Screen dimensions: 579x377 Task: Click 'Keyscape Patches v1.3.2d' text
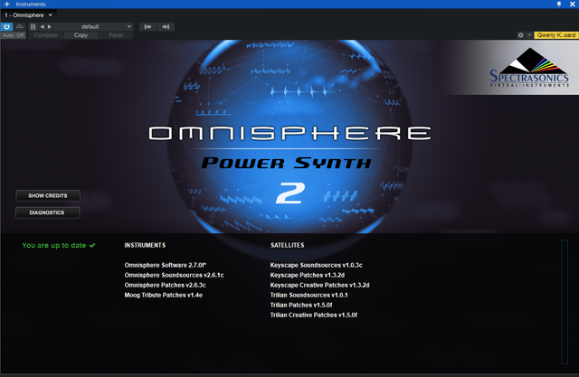pyautogui.click(x=308, y=275)
